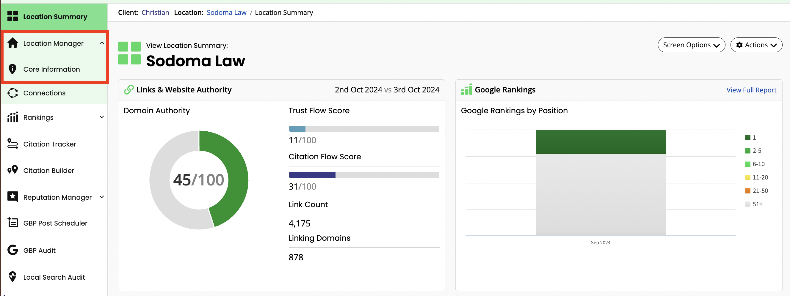
Task: Click the Core Information pin icon
Action: point(12,69)
